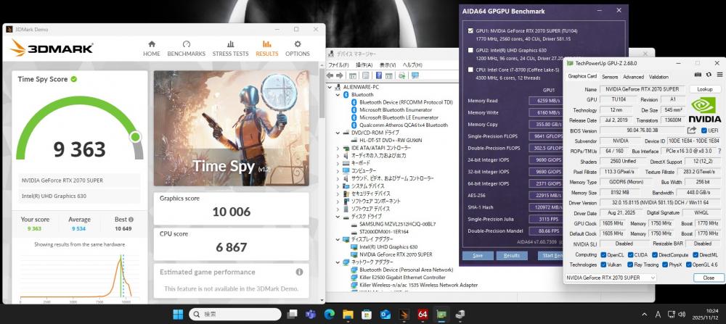Go to BENCHMARKS in 3DMark
The height and width of the screenshot is (324, 726).
[x=186, y=49]
